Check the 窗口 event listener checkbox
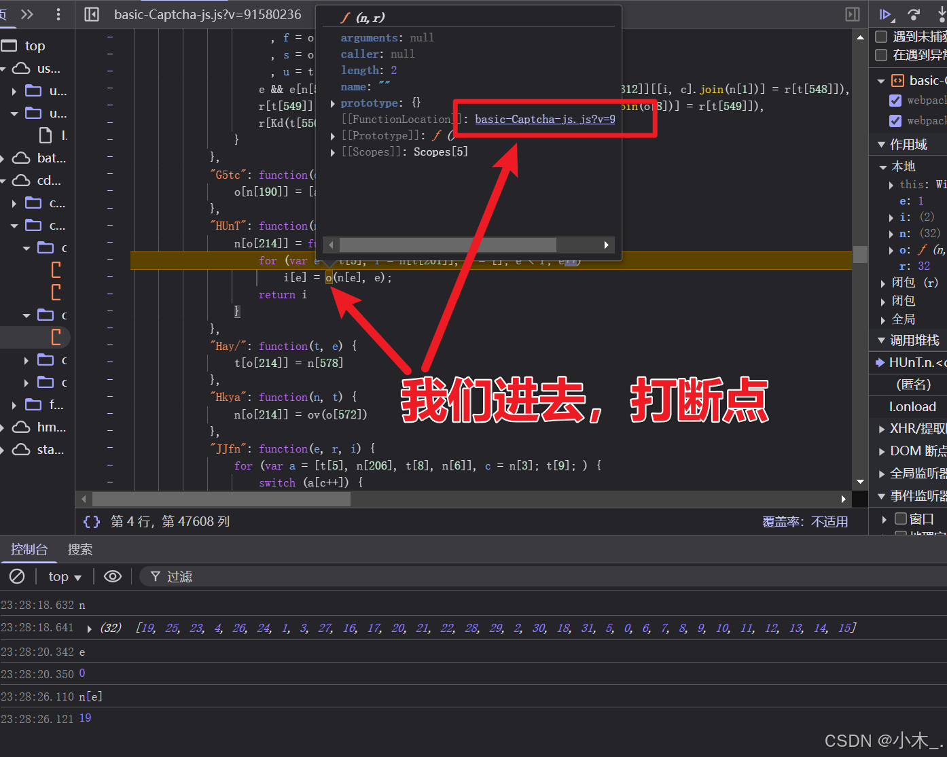Viewport: 947px width, 757px height. pos(901,518)
